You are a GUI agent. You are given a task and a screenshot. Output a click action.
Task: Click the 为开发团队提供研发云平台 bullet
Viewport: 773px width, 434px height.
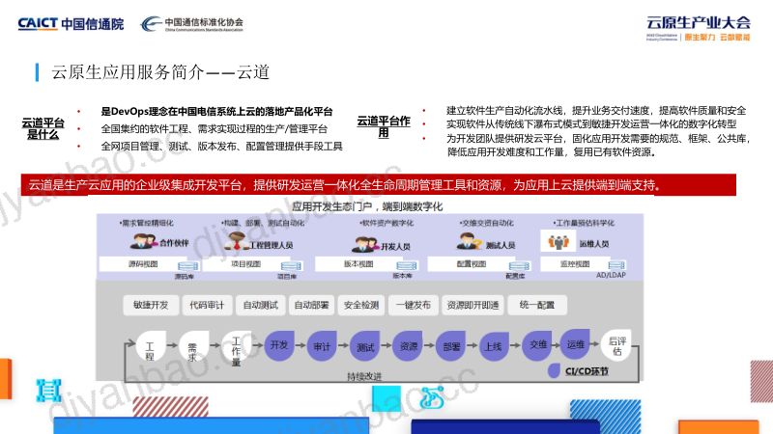tap(598, 146)
